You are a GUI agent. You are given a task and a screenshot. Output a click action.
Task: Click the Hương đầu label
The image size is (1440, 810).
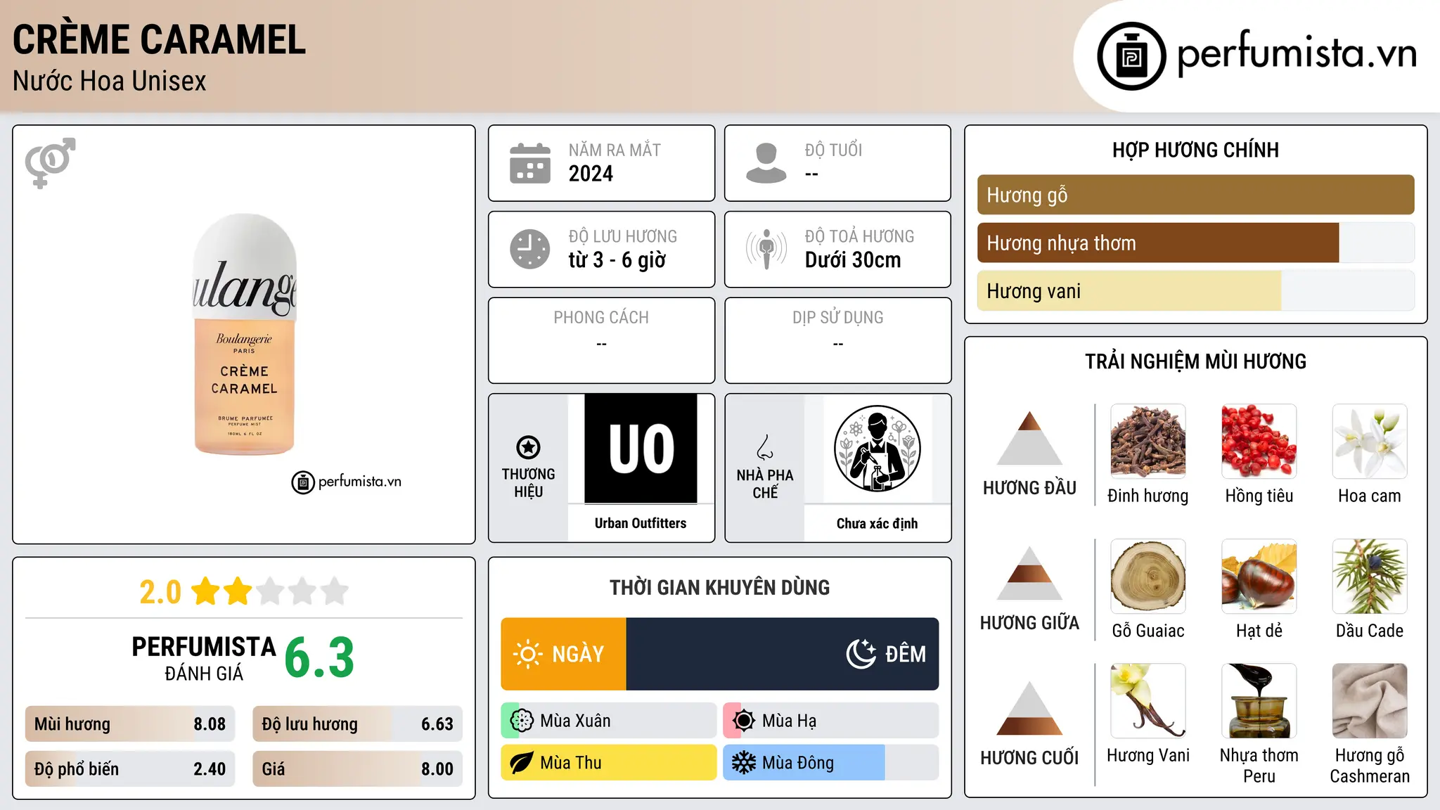point(1029,488)
